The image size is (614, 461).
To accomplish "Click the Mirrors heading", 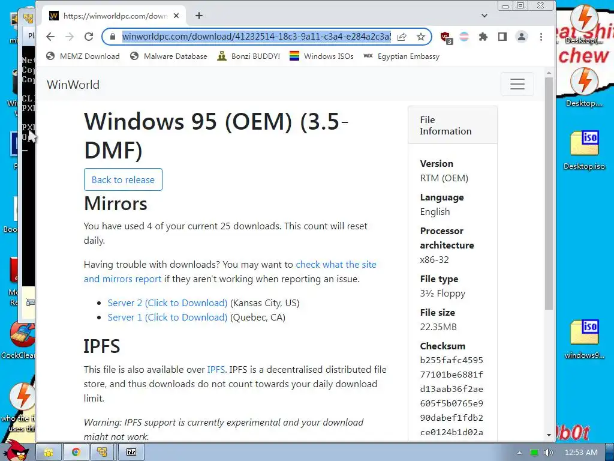I will click(x=116, y=203).
